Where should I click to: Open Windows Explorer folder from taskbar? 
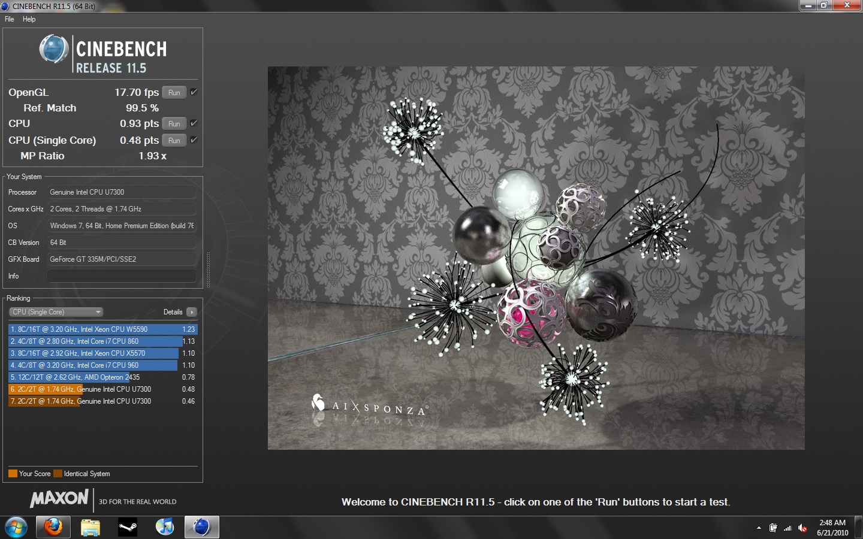point(90,528)
